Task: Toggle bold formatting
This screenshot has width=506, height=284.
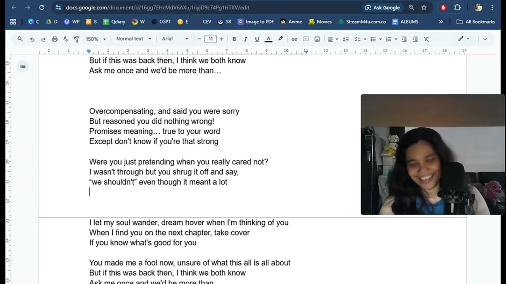Action: [234, 39]
